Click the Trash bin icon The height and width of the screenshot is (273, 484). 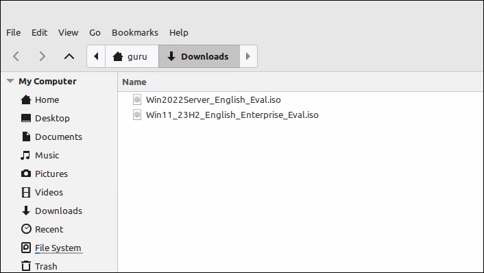26,266
